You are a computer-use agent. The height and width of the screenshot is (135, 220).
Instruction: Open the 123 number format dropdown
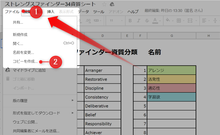click(97, 21)
